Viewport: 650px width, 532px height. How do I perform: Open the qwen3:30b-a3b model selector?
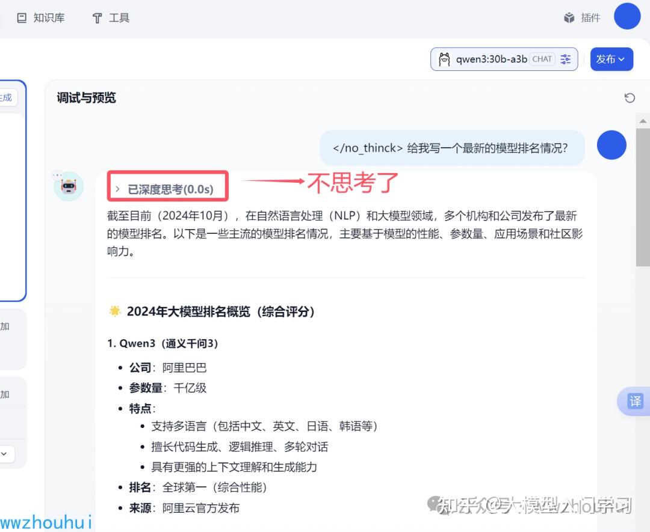504,59
